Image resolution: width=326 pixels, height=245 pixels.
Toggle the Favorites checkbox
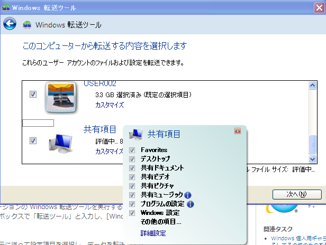pos(132,150)
